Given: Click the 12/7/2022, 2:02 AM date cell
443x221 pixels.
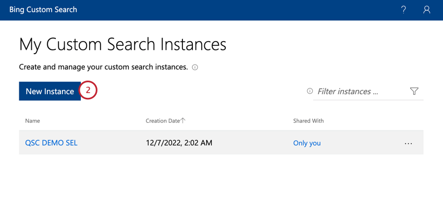Looking at the screenshot, I should tap(179, 143).
